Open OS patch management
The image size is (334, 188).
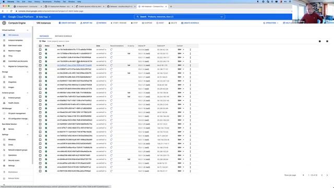pos(17,113)
